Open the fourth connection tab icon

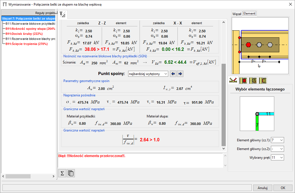262,80
